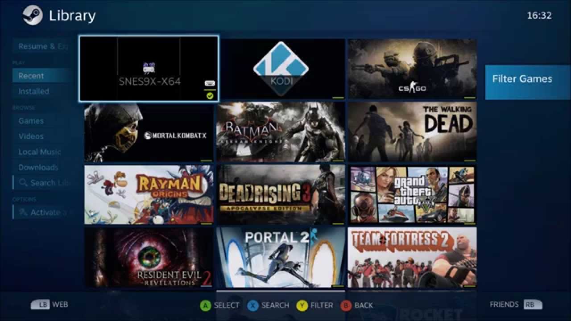This screenshot has height=321, width=571.
Task: Open the Downloads page
Action: coord(42,168)
